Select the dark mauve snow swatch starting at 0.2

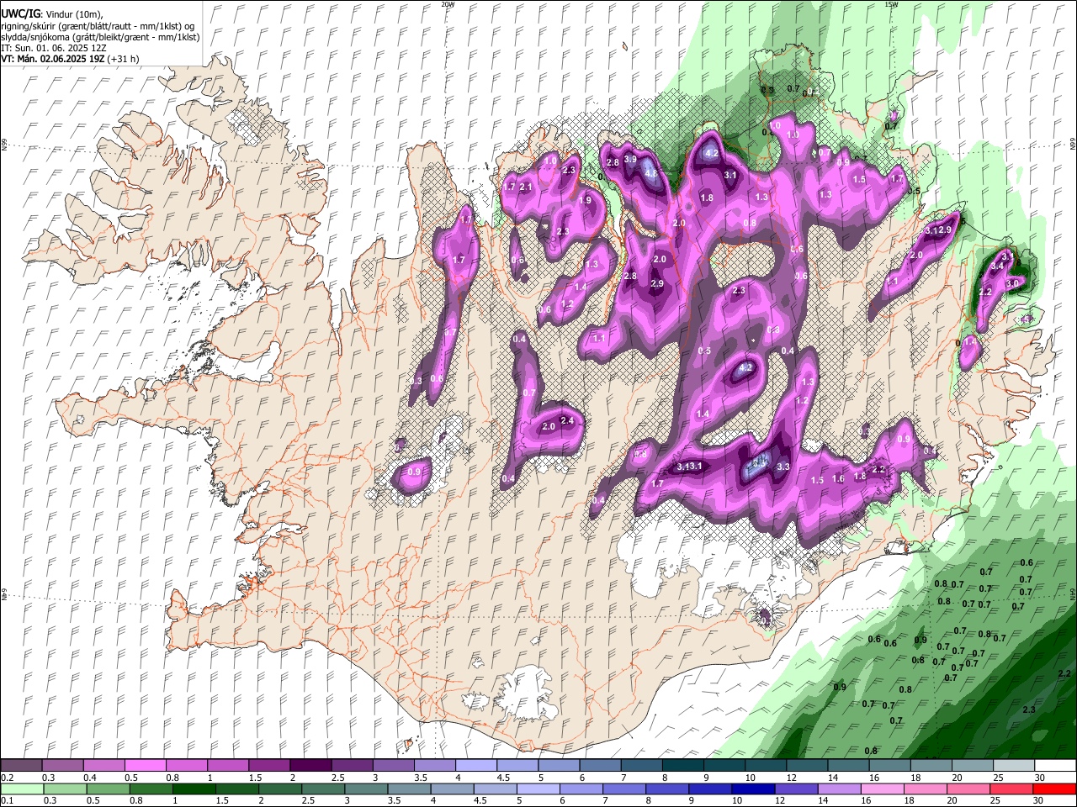coord(21,766)
